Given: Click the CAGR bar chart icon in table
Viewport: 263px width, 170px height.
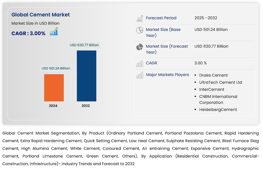Looking at the screenshot, I should pyautogui.click(x=140, y=63).
